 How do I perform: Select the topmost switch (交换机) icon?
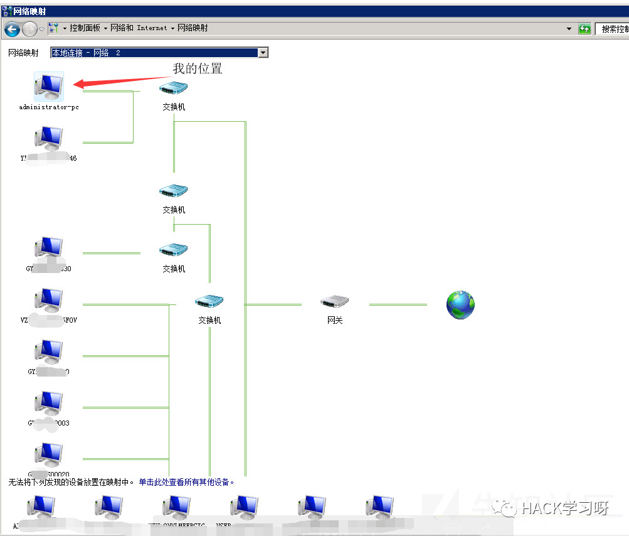[x=173, y=87]
